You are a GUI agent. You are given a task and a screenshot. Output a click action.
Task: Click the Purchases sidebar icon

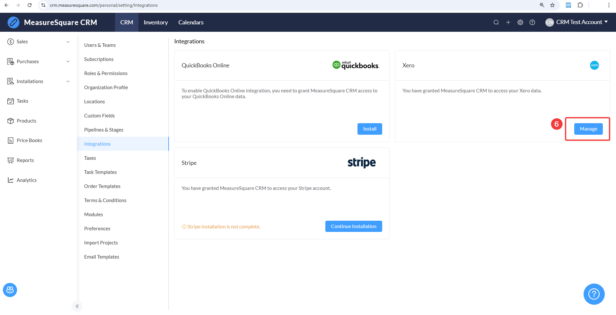click(x=11, y=62)
